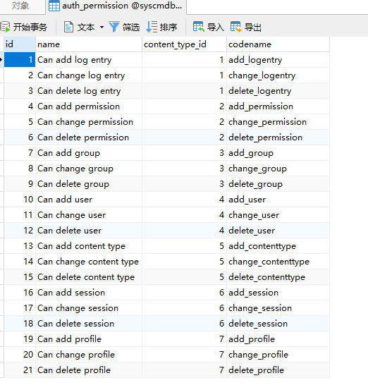This screenshot has height=390, width=368.
Task: Select the 'Can delete group' cell
Action: click(89, 184)
